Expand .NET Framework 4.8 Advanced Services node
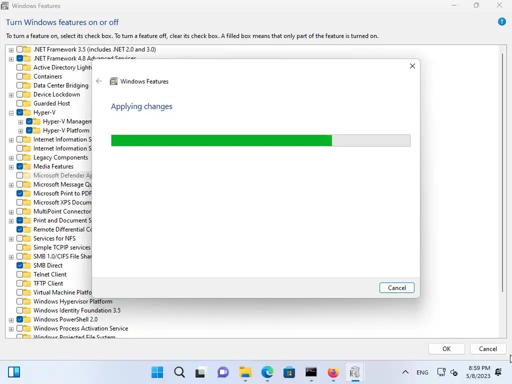The height and width of the screenshot is (384, 512). pyautogui.click(x=11, y=59)
